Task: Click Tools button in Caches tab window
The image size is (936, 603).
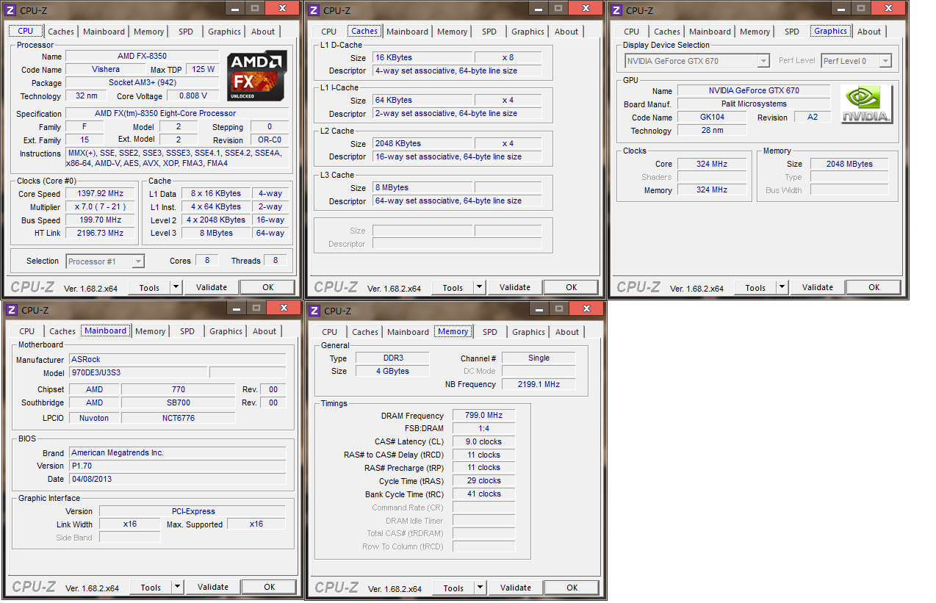Action: (453, 287)
